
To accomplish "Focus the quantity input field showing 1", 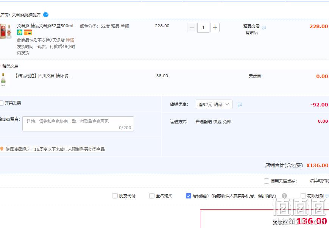I will 203,28.
